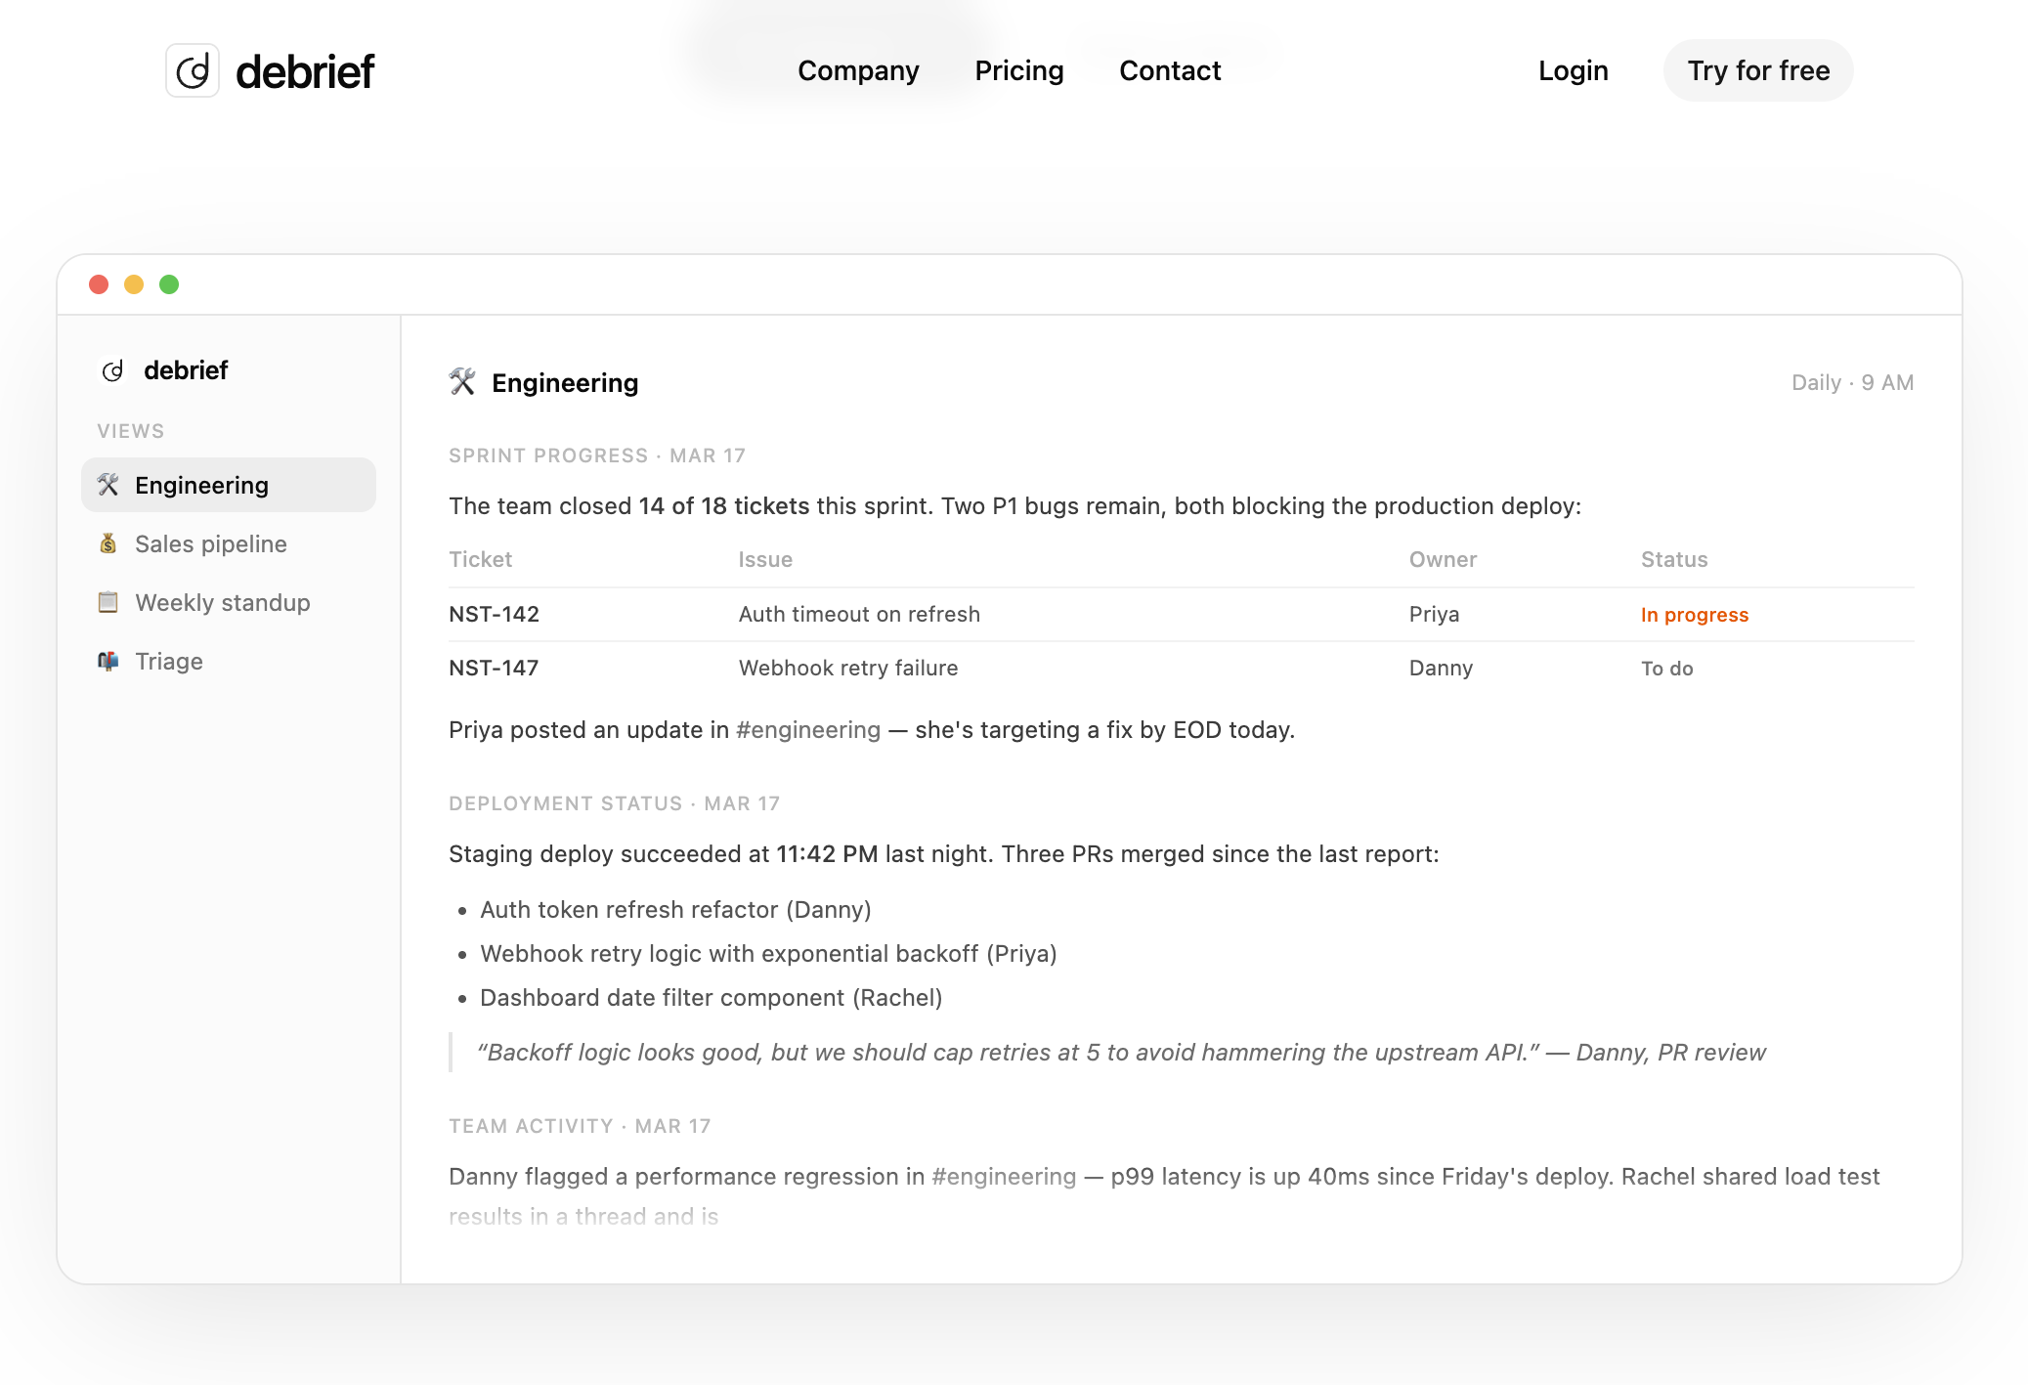
Task: Click the mailbox icon next to Triage
Action: [108, 661]
